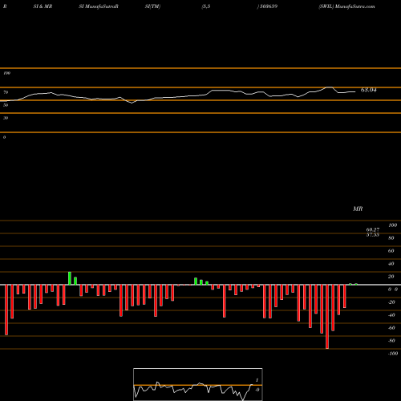
Task: Click the MR axis label 60
Action: [391, 251]
